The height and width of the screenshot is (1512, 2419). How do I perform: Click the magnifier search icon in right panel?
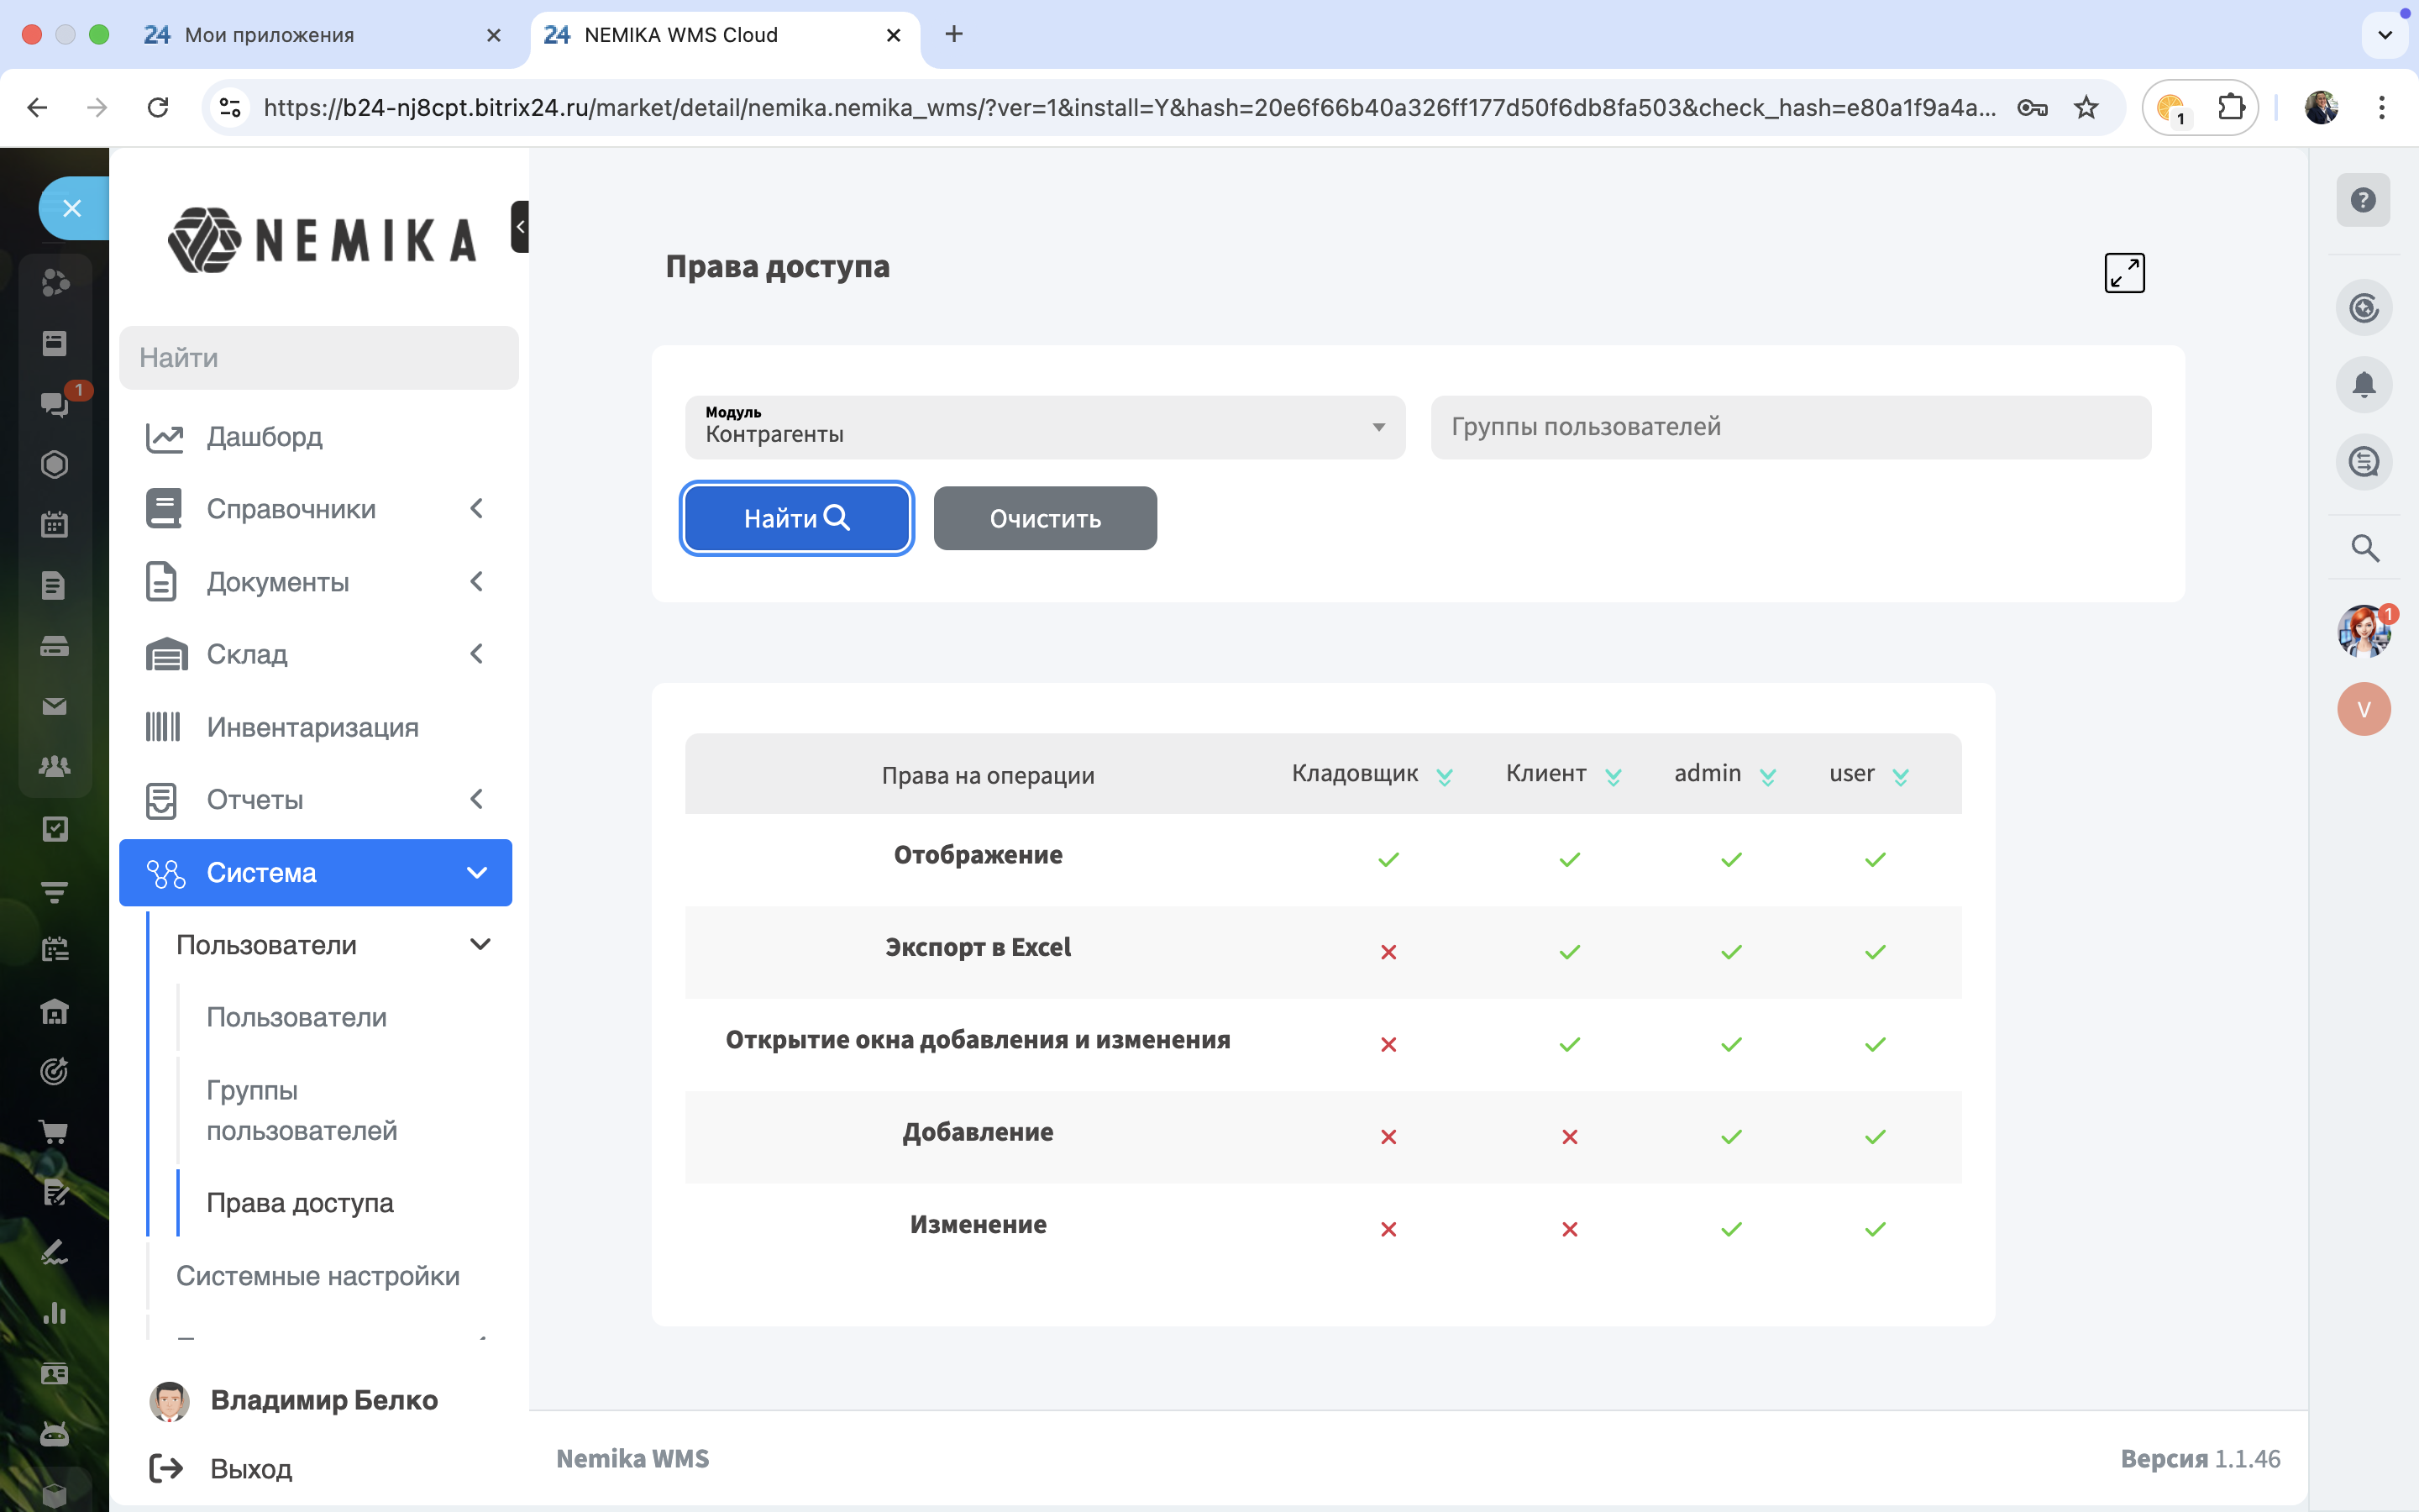[x=2364, y=548]
